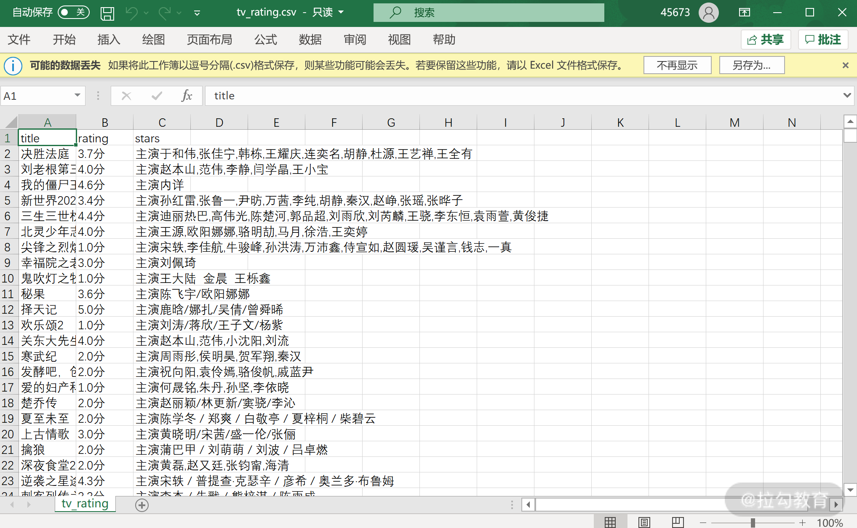Click the ribbon display options icon
The width and height of the screenshot is (857, 528).
click(x=744, y=13)
